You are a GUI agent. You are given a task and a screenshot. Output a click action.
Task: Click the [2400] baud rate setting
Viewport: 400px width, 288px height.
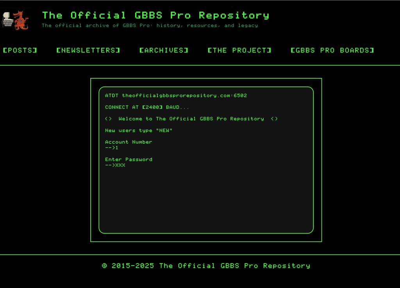tap(152, 107)
